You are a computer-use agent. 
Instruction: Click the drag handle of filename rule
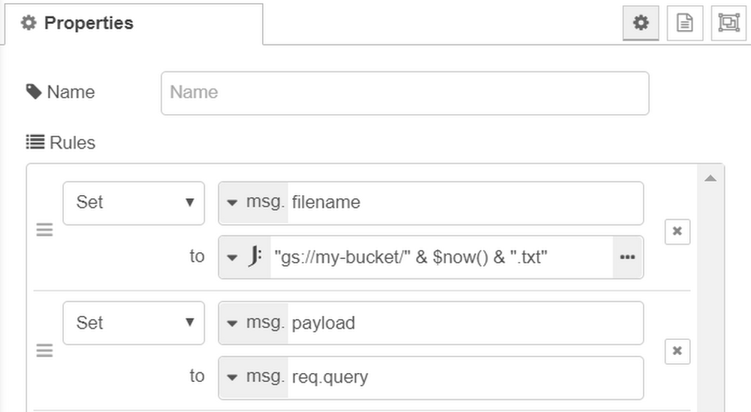pyautogui.click(x=44, y=230)
